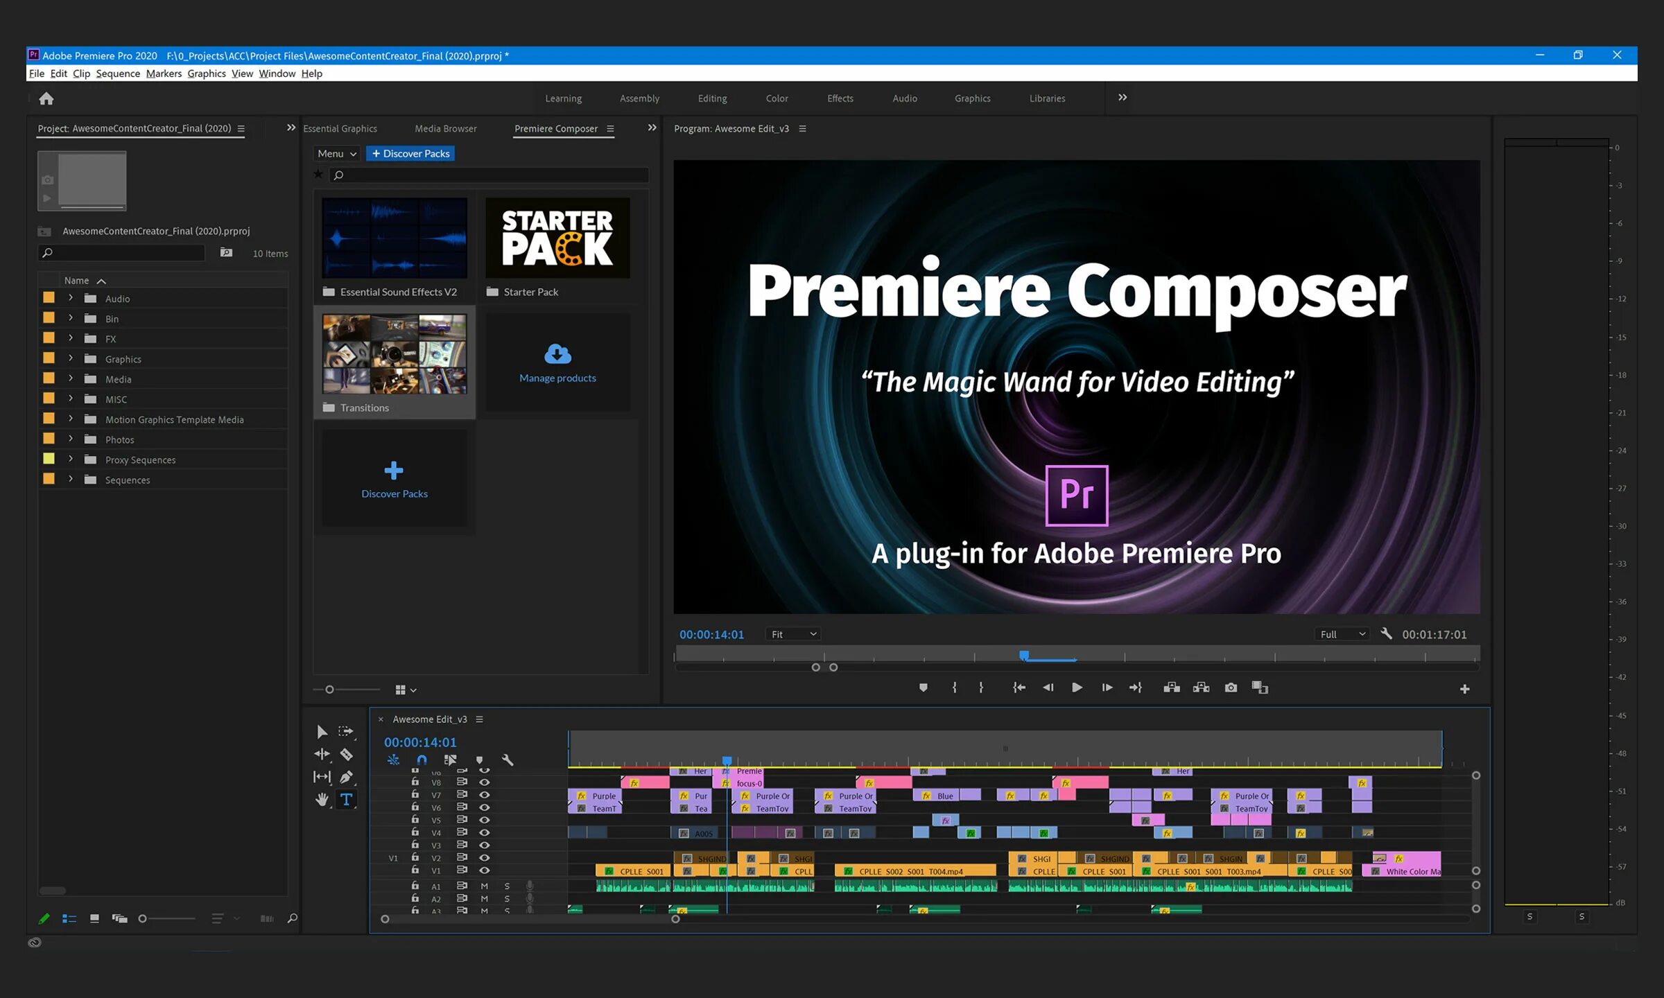Open timeline display settings wrench
Image resolution: width=1664 pixels, height=998 pixels.
508,760
